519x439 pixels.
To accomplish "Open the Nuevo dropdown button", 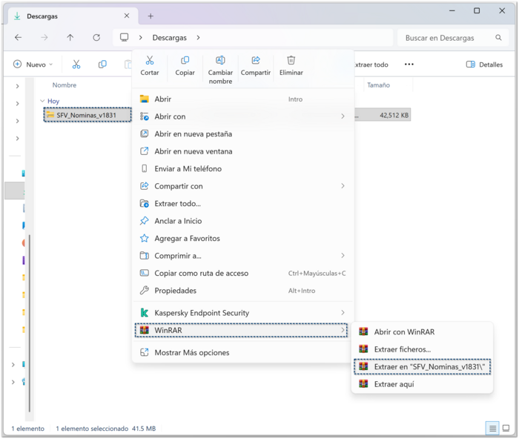I will click(x=33, y=65).
